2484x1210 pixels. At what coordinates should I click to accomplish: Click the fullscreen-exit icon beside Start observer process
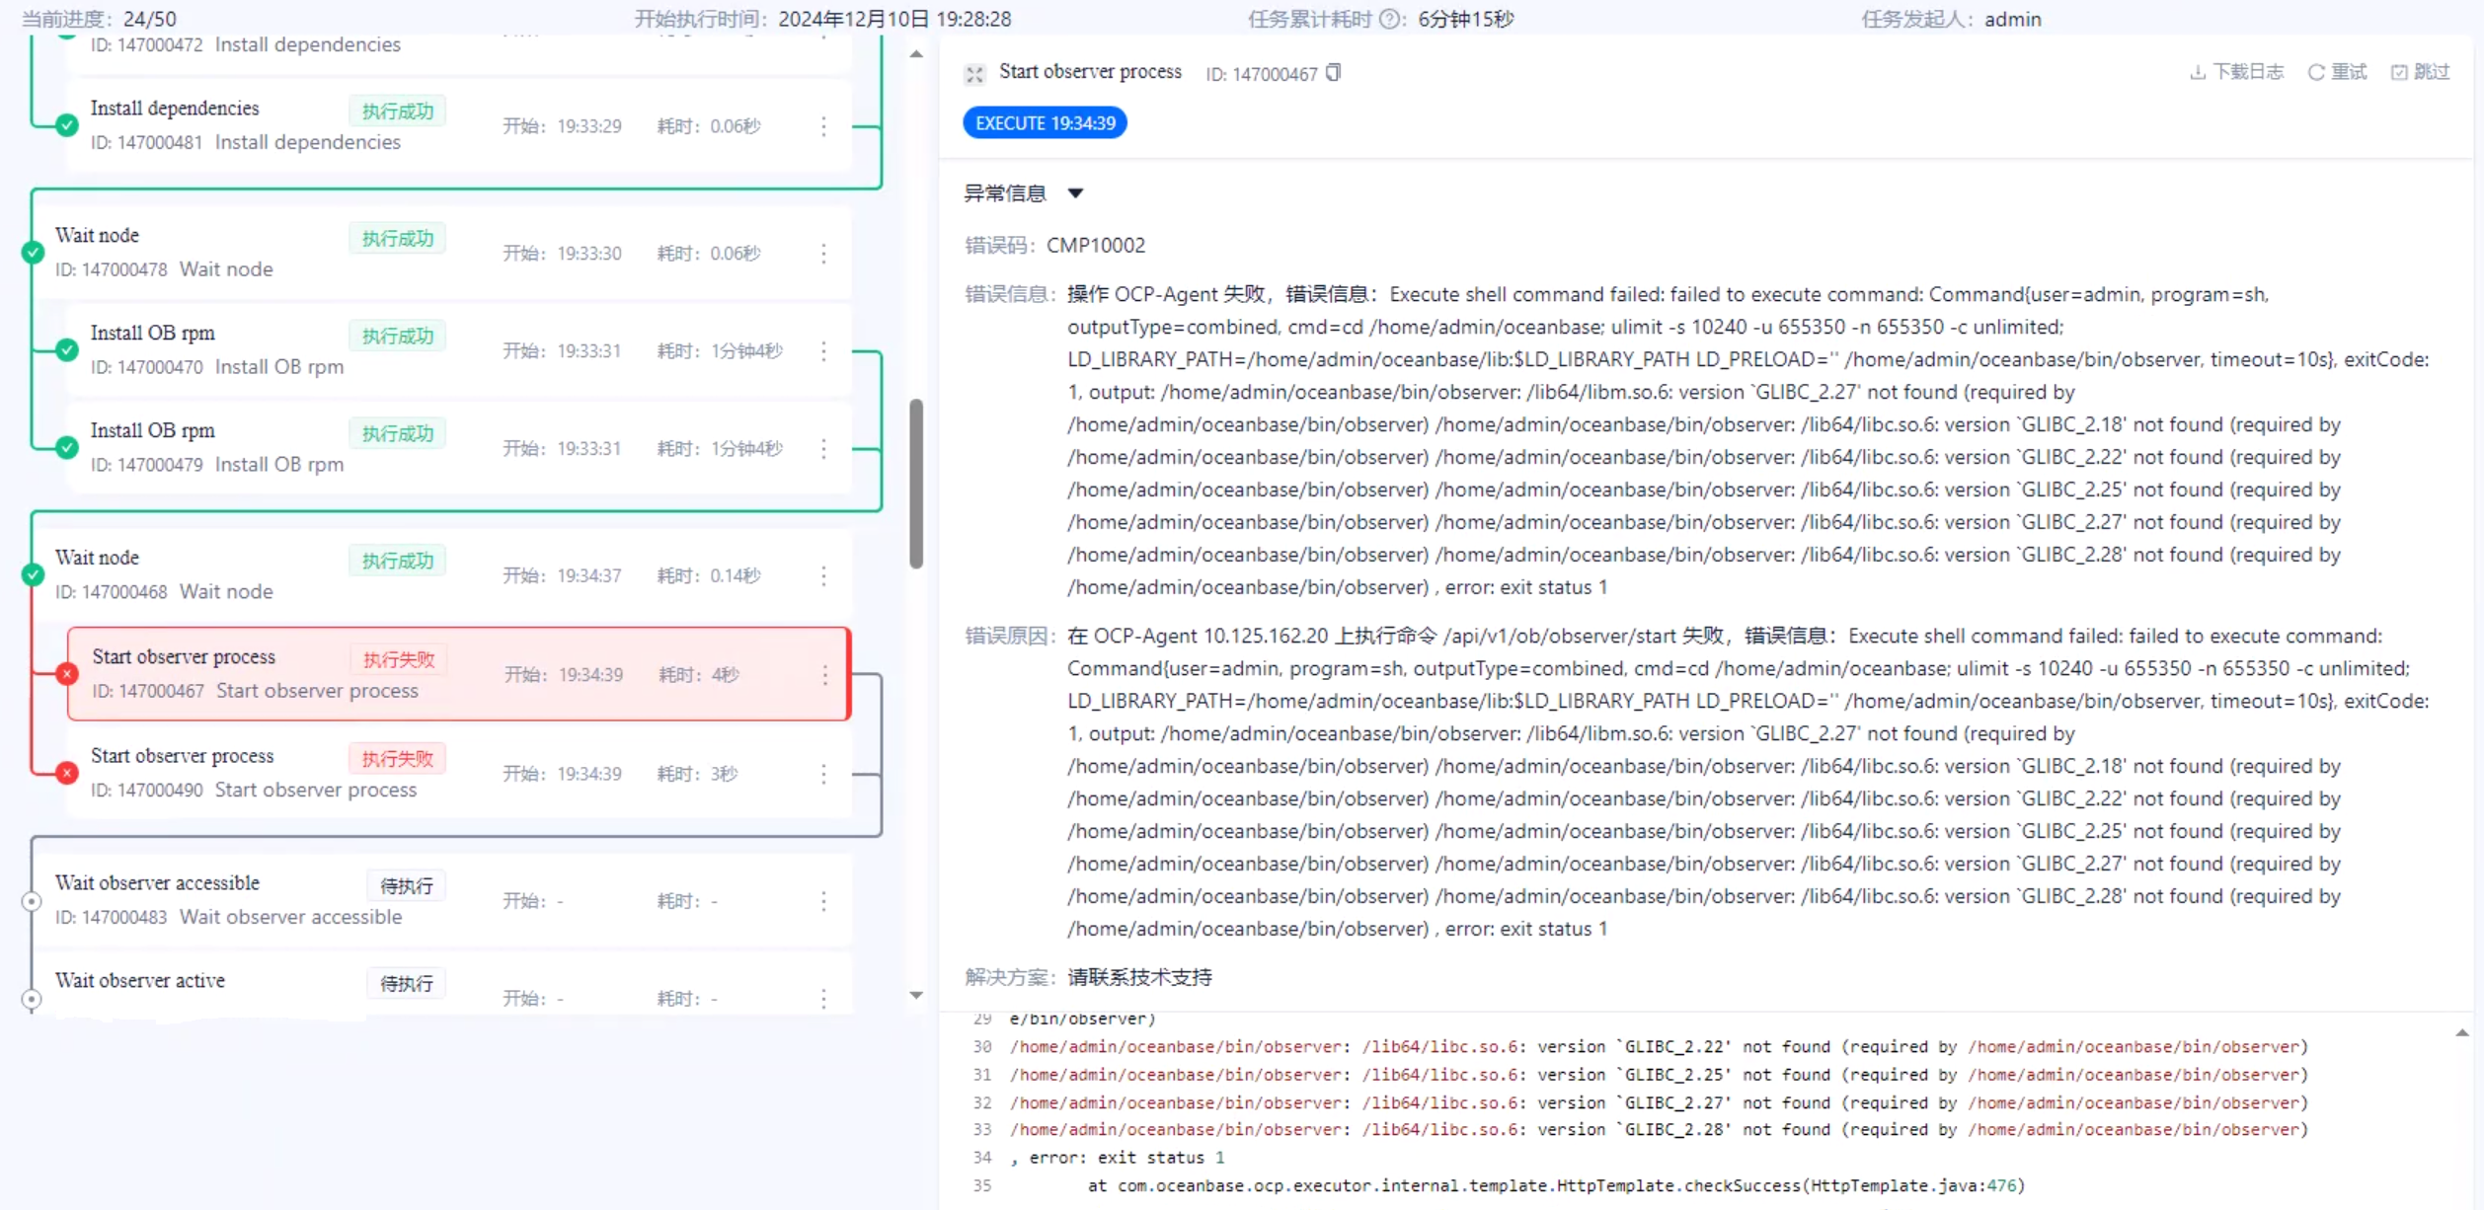click(x=974, y=73)
